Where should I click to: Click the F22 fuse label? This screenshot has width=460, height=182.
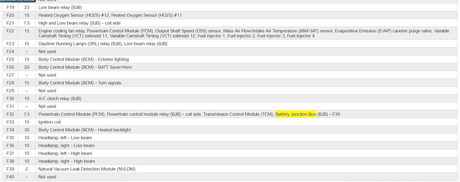(10, 31)
